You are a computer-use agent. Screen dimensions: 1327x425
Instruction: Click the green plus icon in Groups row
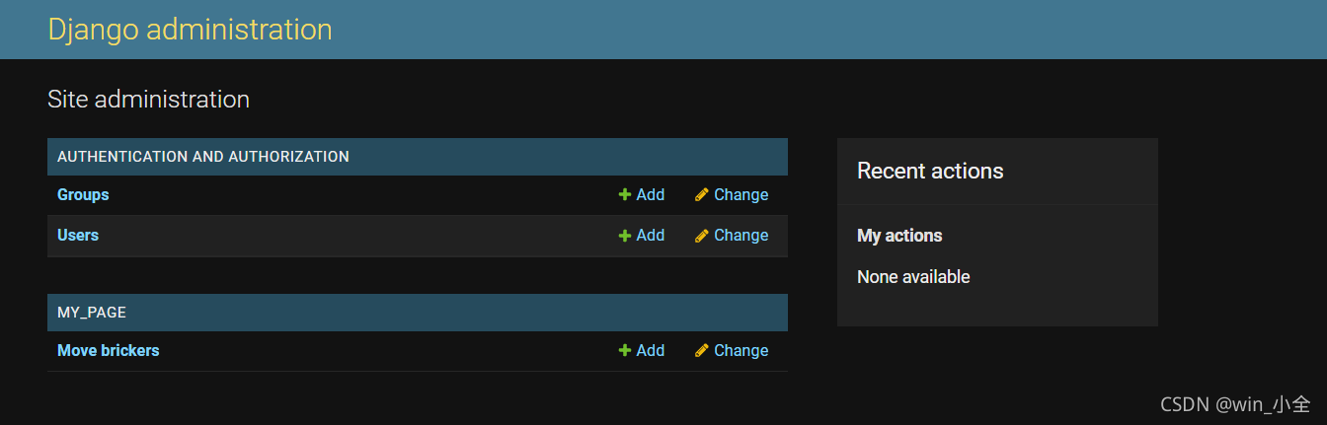click(624, 195)
